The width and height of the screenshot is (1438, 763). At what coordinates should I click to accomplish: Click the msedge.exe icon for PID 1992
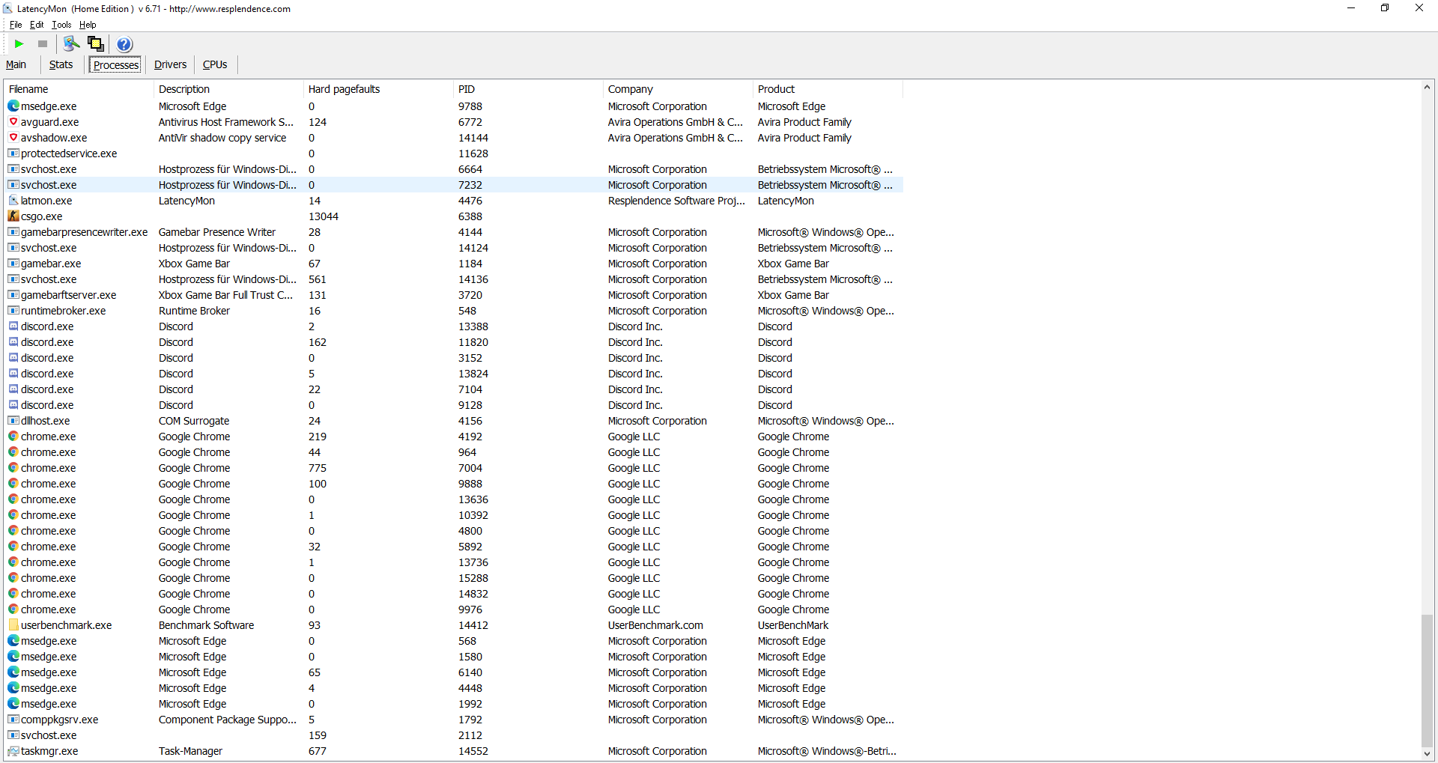[13, 704]
